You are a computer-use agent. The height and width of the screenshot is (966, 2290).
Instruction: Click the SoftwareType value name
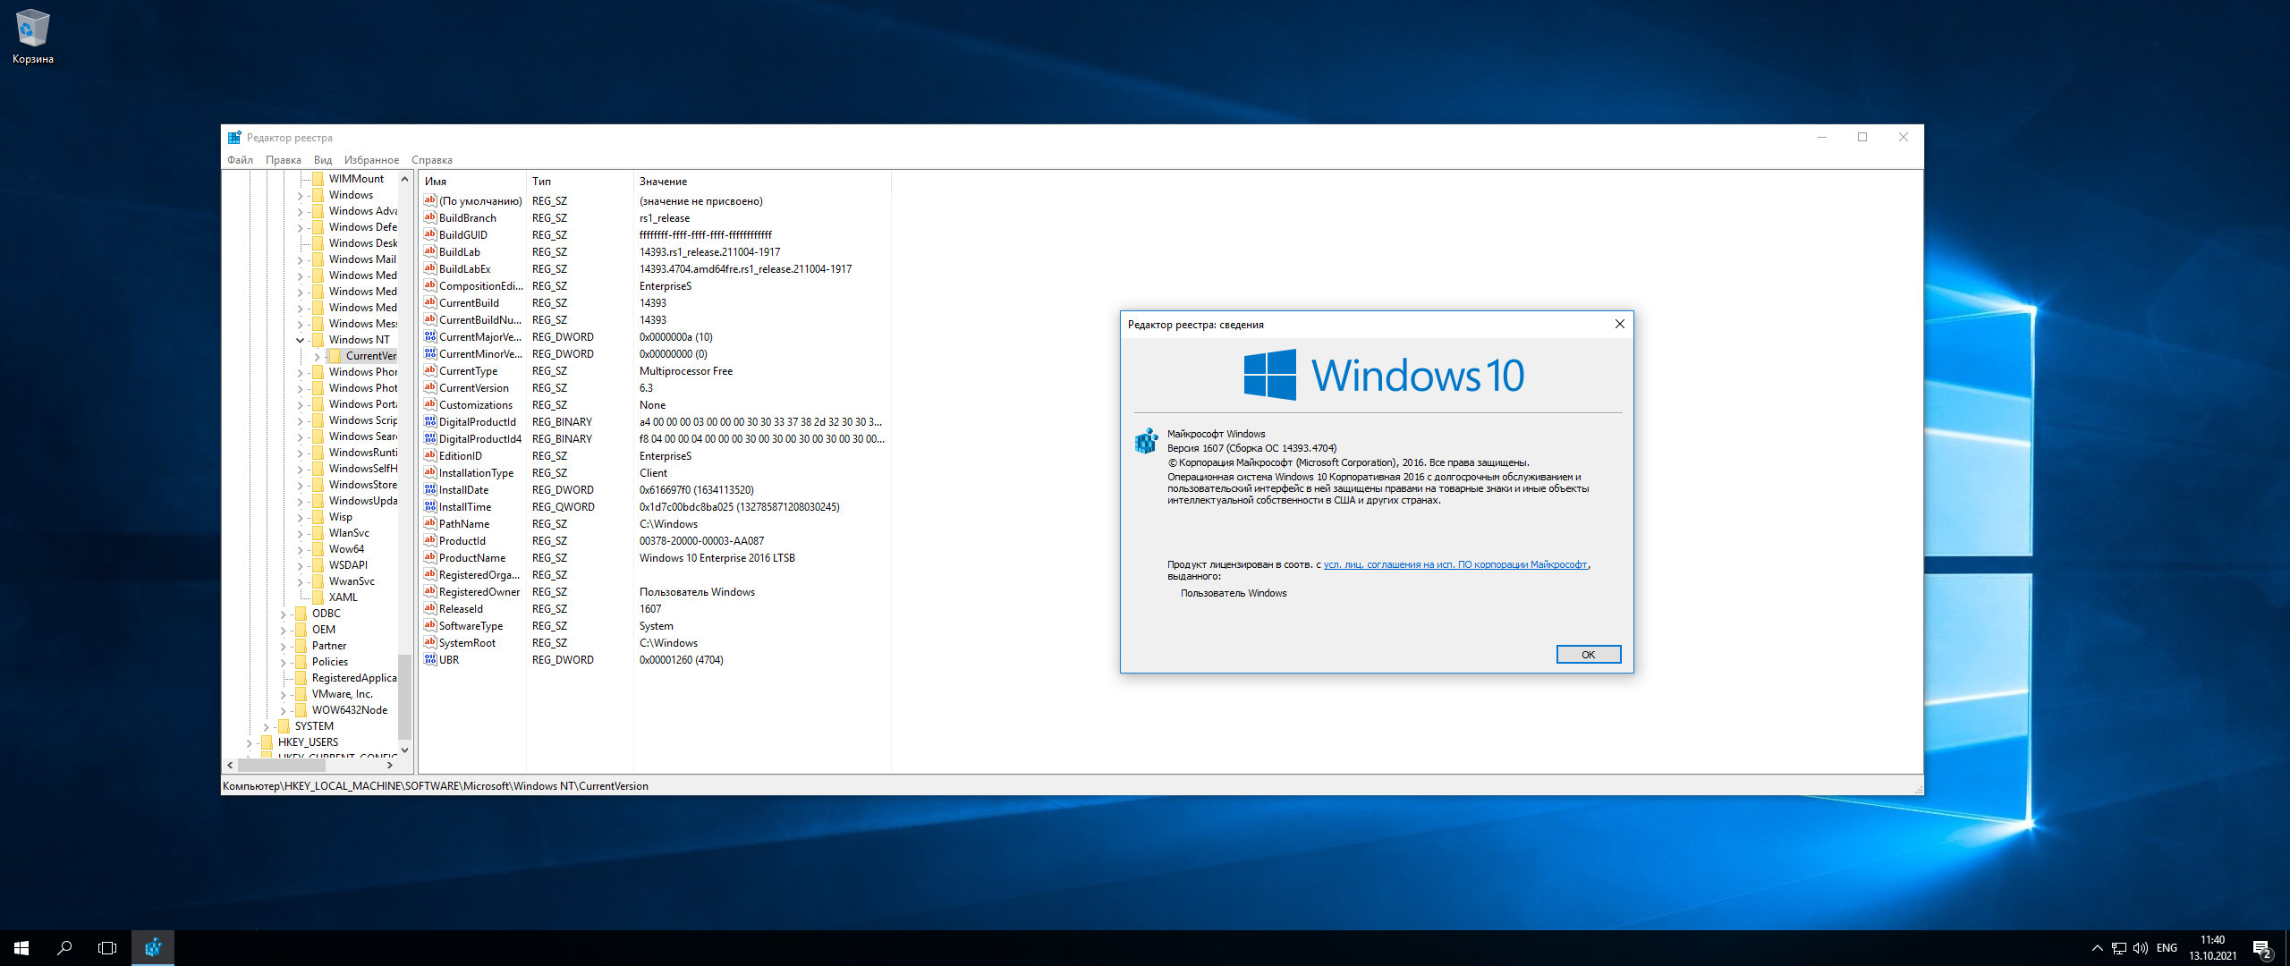click(x=471, y=626)
